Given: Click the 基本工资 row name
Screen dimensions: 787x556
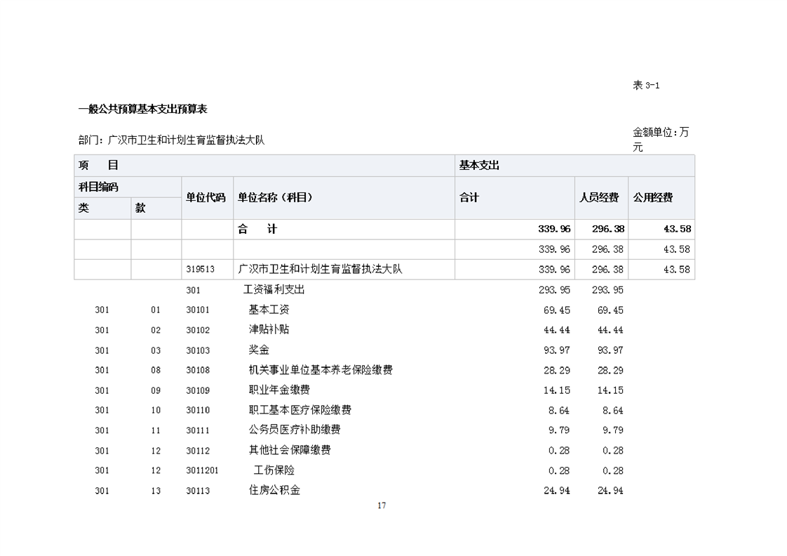Looking at the screenshot, I should 269,310.
